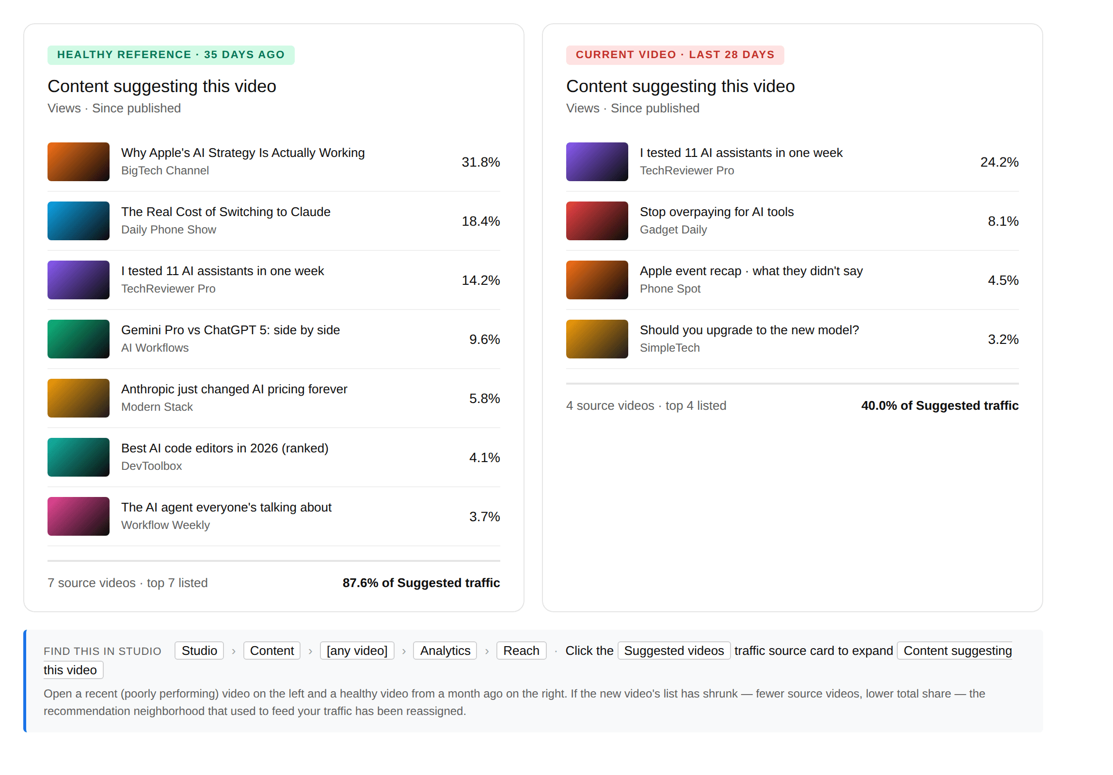Select the Gadget Daily channel name

click(673, 230)
